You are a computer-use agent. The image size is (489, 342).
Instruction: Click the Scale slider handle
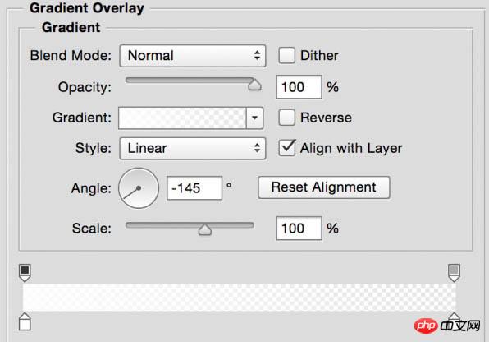click(x=205, y=229)
